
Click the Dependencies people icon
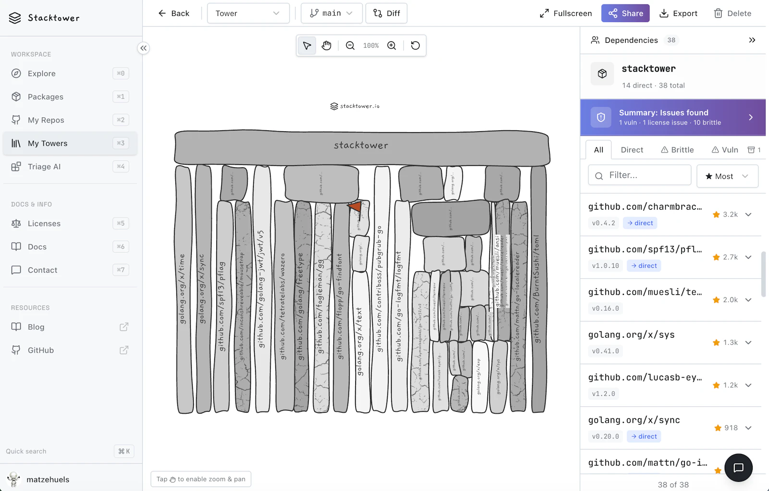tap(595, 40)
